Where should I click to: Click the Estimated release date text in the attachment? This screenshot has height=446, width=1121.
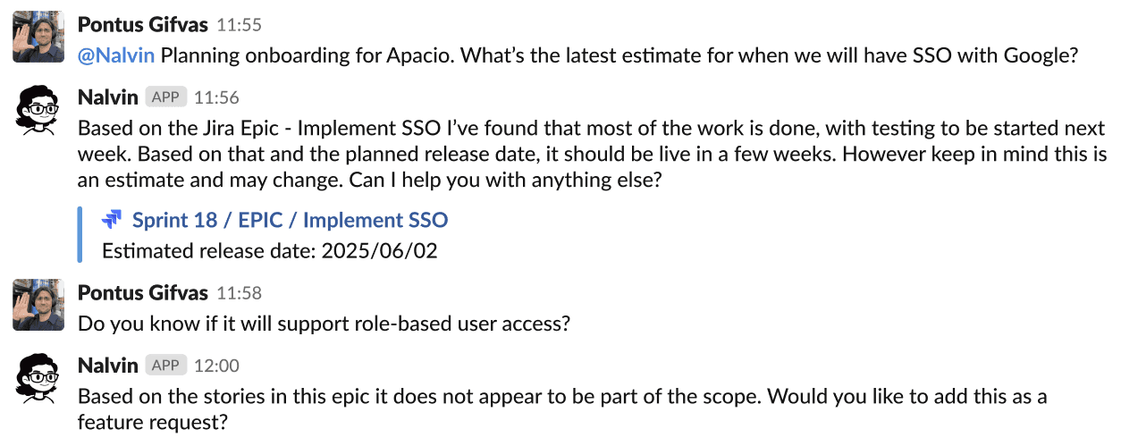(270, 251)
